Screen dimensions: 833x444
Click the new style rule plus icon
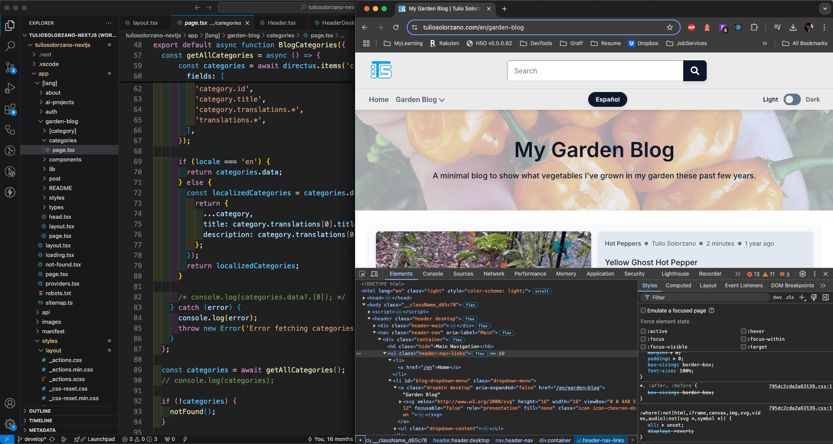[802, 297]
